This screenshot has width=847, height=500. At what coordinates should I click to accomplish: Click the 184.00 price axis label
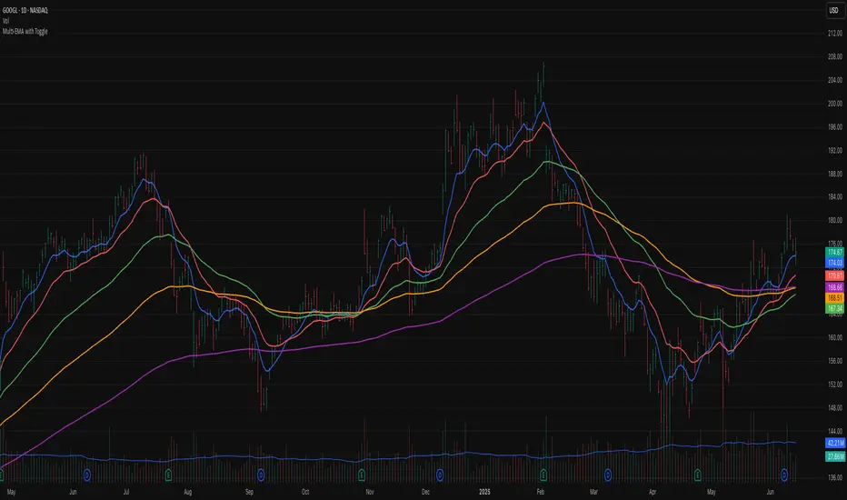coord(834,196)
